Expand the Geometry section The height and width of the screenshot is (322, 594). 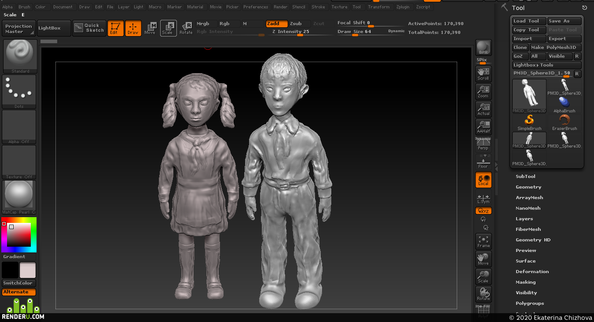[528, 187]
